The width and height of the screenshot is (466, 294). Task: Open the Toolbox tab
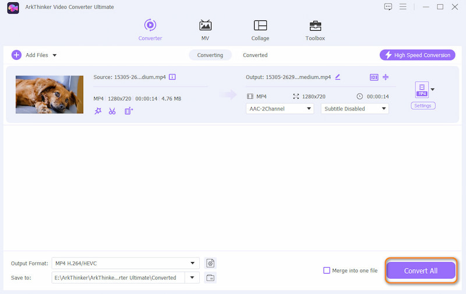(x=315, y=30)
